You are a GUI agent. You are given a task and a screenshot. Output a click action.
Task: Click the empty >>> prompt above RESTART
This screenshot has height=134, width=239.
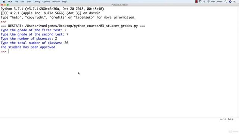point(3,22)
